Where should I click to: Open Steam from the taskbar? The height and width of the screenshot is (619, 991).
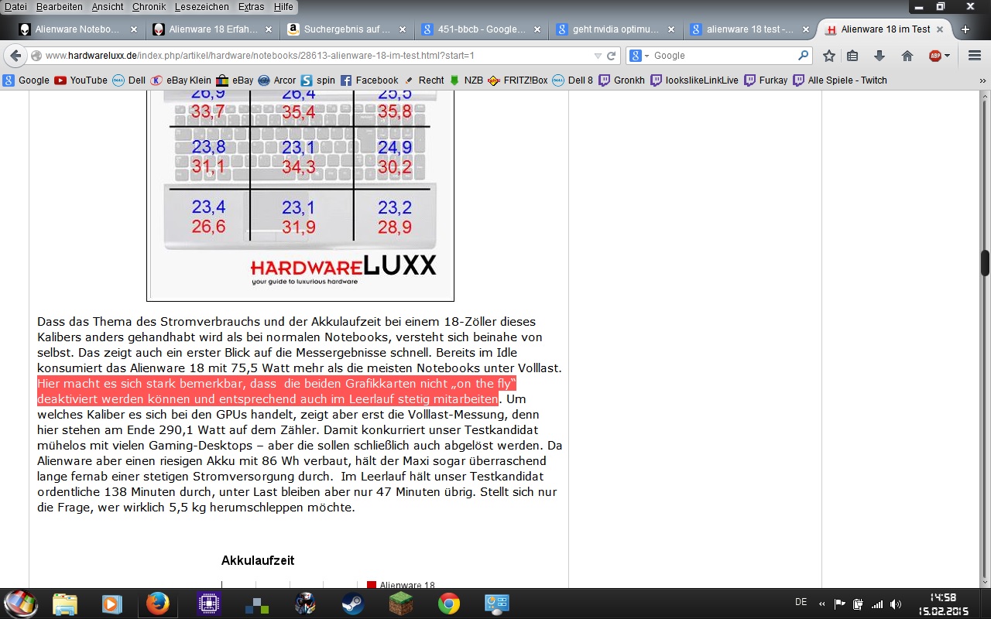coord(353,604)
